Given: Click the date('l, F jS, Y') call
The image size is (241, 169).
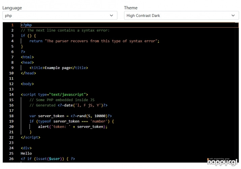Looking at the screenshot, I should [84, 105].
